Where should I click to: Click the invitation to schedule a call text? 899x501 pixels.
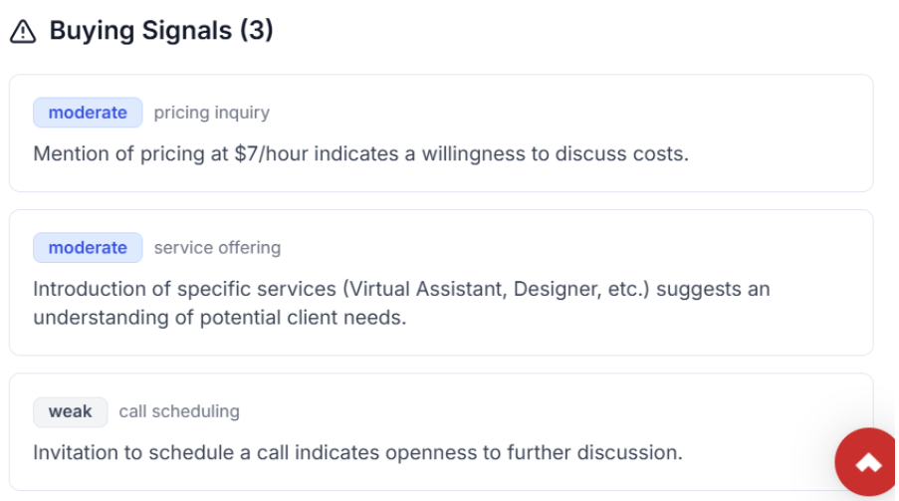point(357,452)
